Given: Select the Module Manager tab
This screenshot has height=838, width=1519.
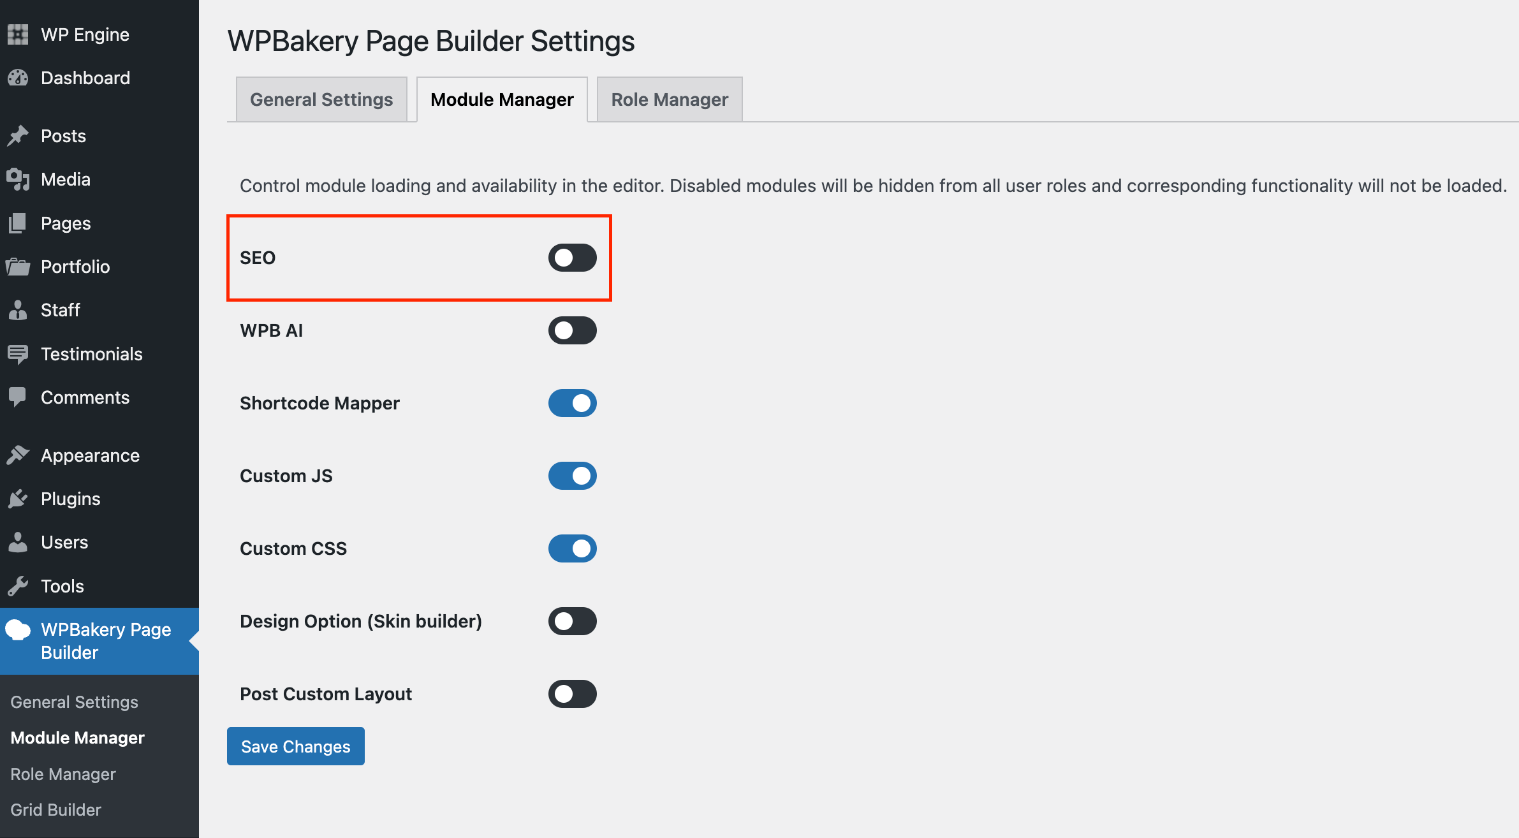Looking at the screenshot, I should 502,99.
